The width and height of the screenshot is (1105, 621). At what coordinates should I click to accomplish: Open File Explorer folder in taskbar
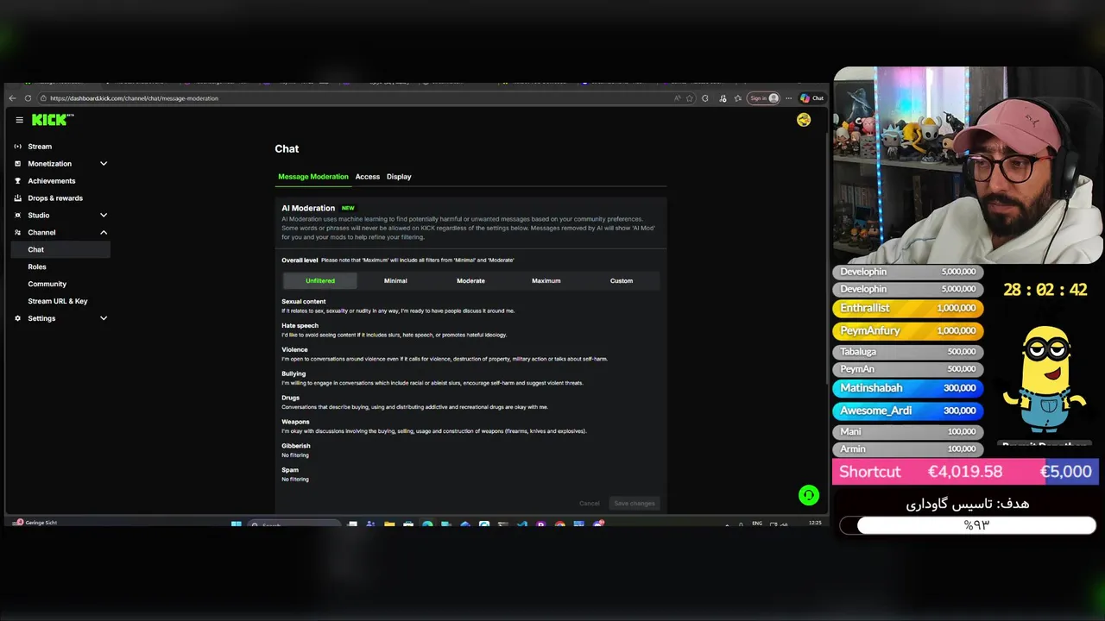pyautogui.click(x=389, y=524)
